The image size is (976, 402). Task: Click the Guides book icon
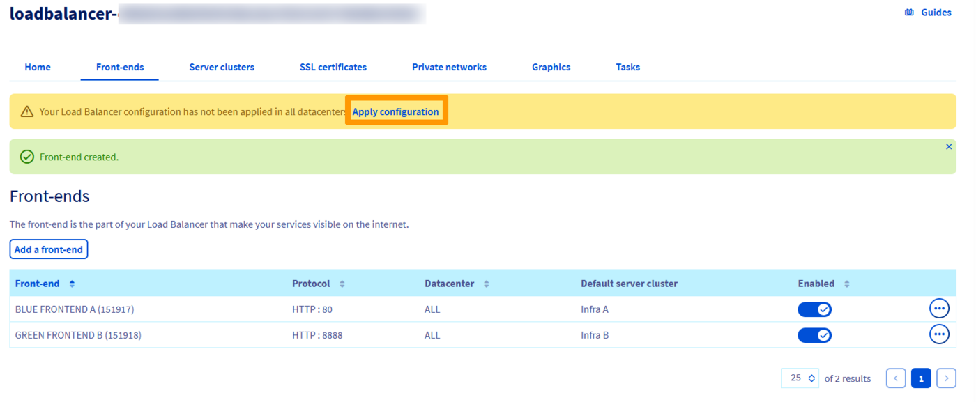click(x=909, y=13)
